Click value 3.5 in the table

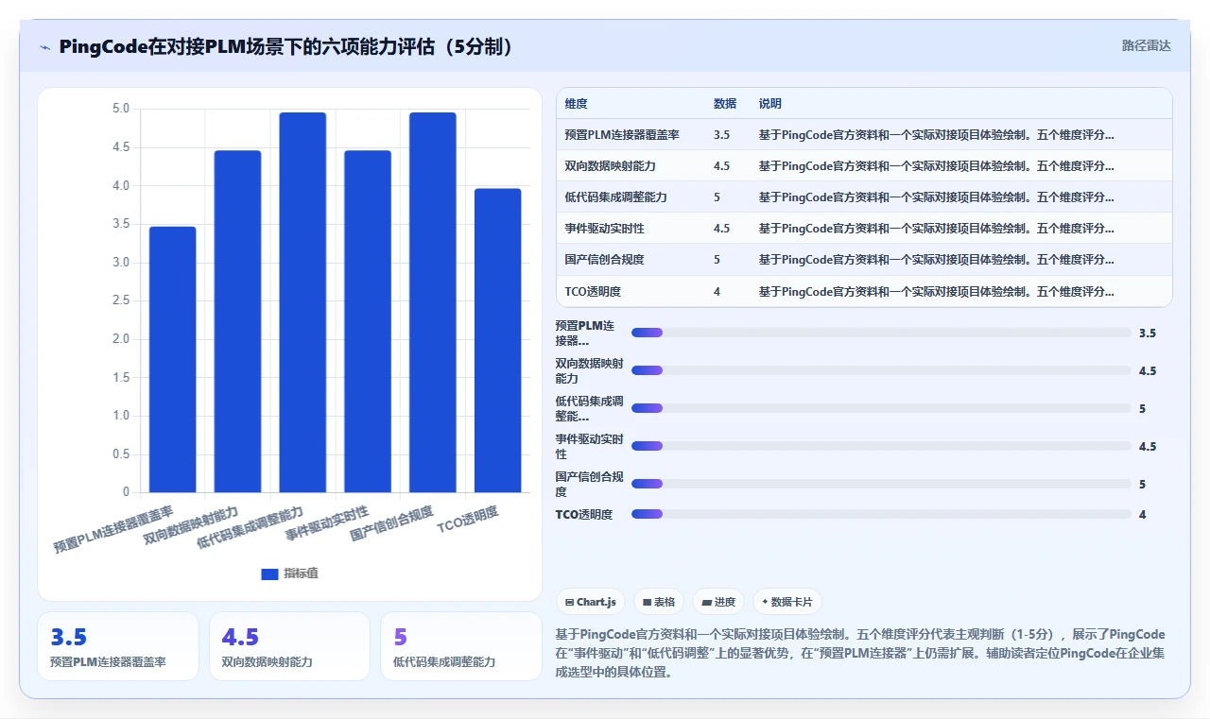pos(721,135)
